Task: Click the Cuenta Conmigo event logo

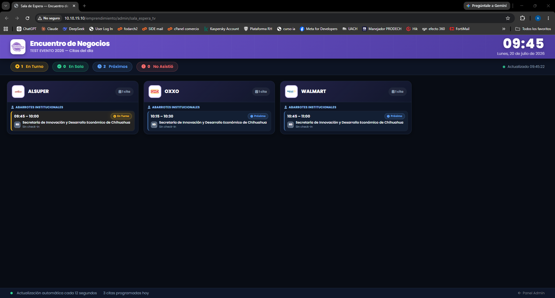Action: [18, 47]
